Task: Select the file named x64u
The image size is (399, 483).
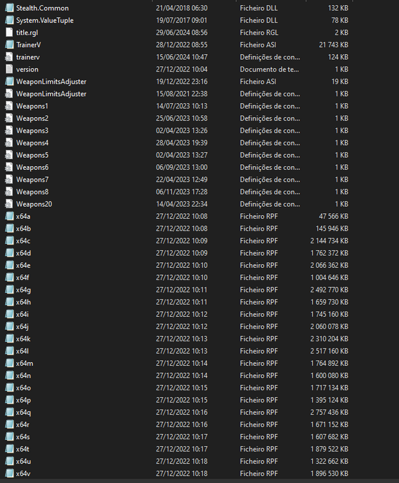Action: pos(23,462)
